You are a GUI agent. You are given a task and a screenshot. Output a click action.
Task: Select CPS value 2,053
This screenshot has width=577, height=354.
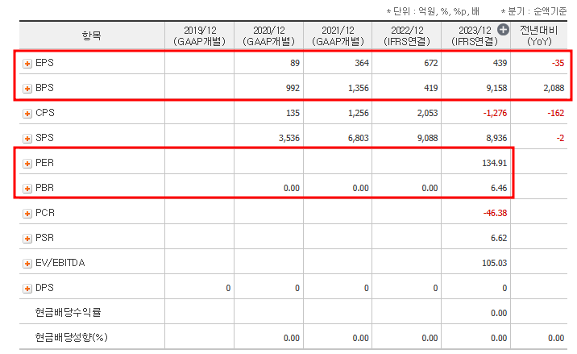[428, 113]
